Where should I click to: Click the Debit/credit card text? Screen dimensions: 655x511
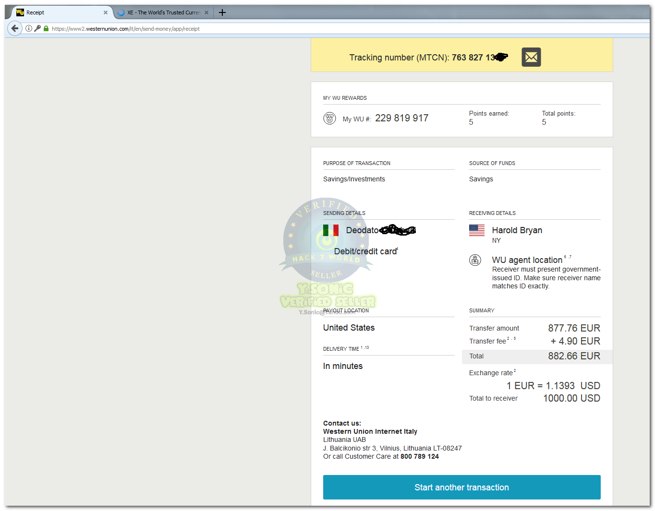coord(365,251)
